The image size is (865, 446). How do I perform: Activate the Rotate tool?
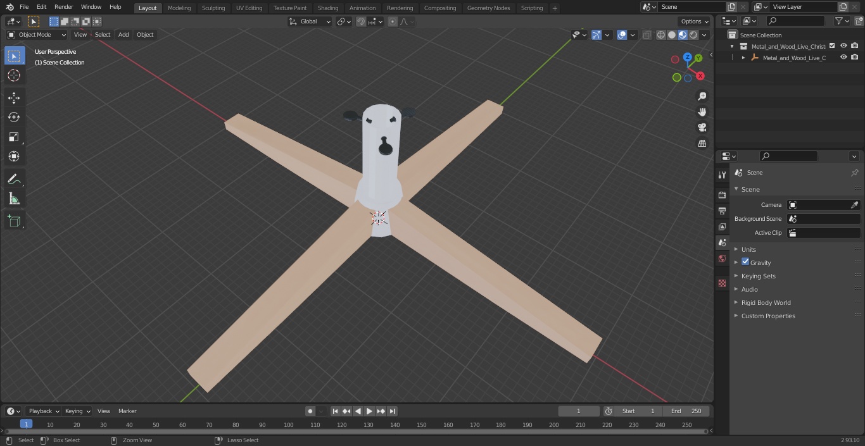(14, 117)
